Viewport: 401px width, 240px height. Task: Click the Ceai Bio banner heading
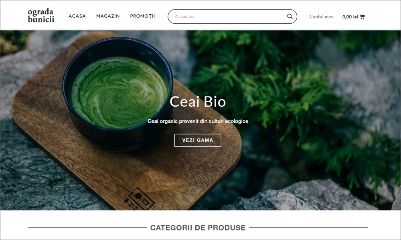coord(198,102)
